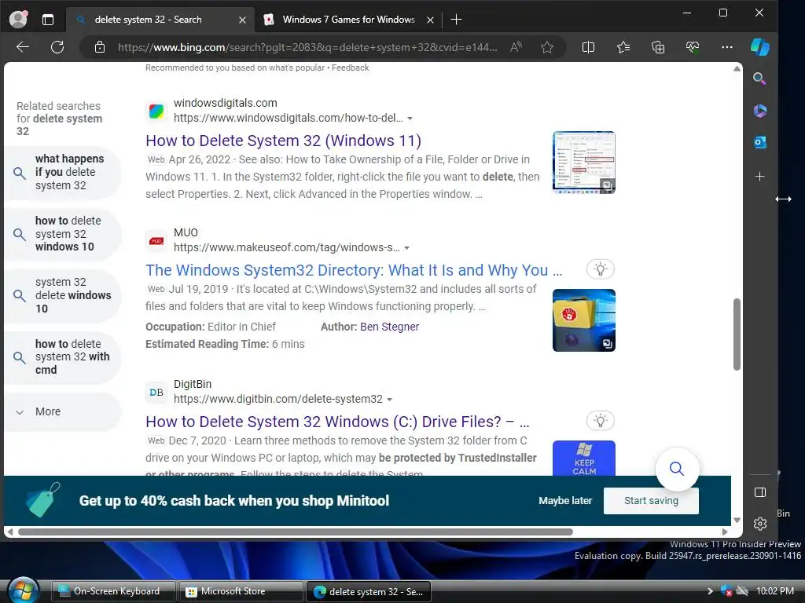Search system 32 delete windows 10

[63, 295]
